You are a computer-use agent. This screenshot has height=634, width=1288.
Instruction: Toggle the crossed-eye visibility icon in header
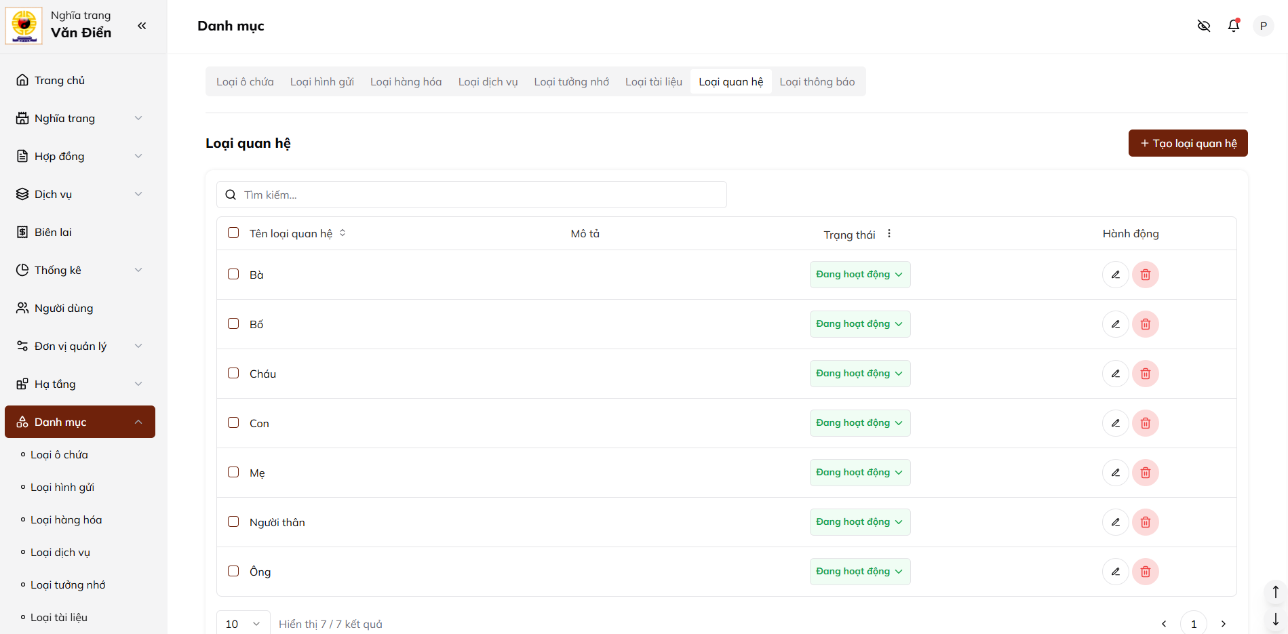(1204, 26)
